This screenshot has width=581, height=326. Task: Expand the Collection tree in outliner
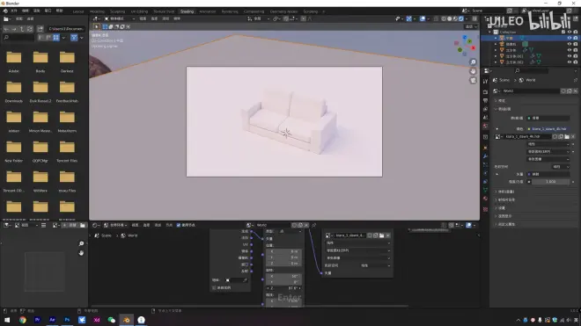(489, 33)
